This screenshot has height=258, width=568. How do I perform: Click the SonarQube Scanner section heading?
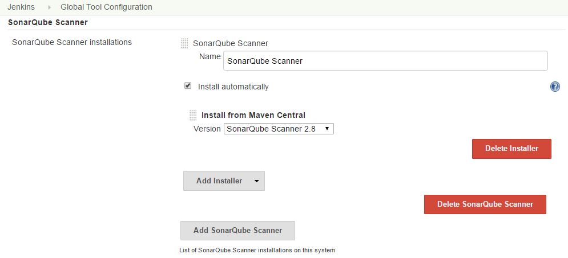coord(48,22)
